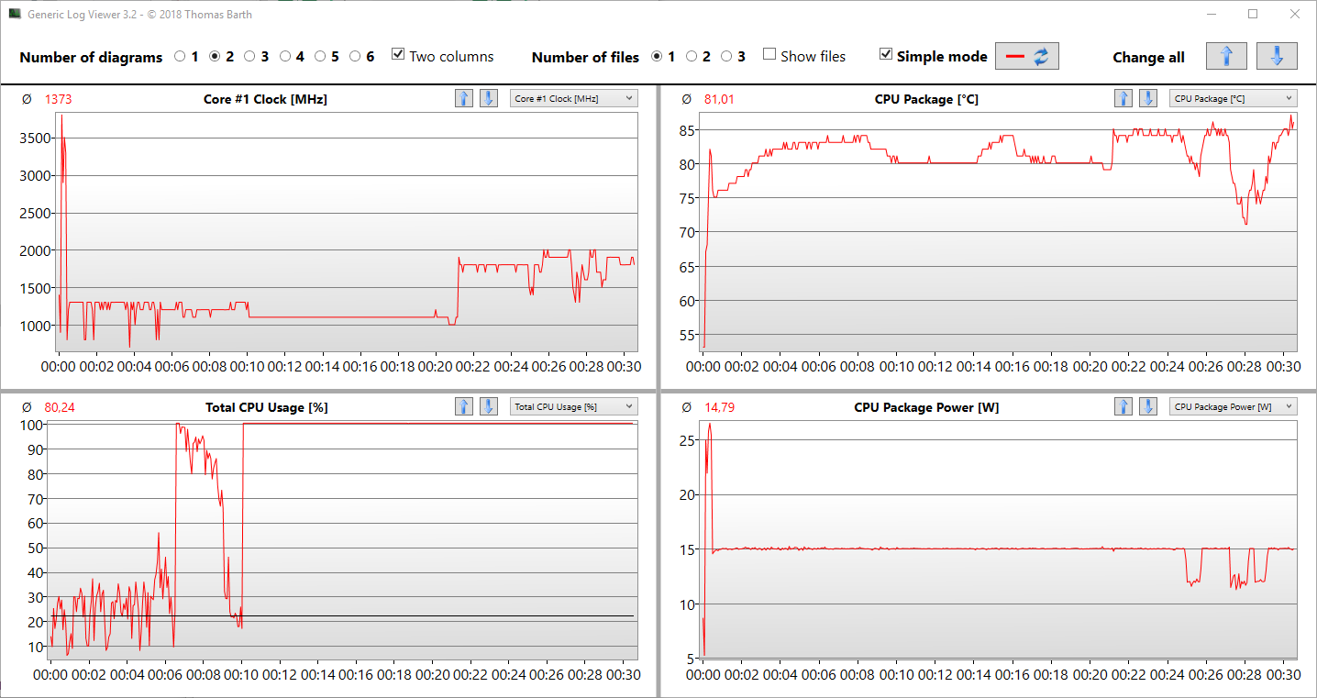Viewport: 1317px width, 698px height.
Task: Select 6 for Number of diagrams
Action: pyautogui.click(x=355, y=57)
